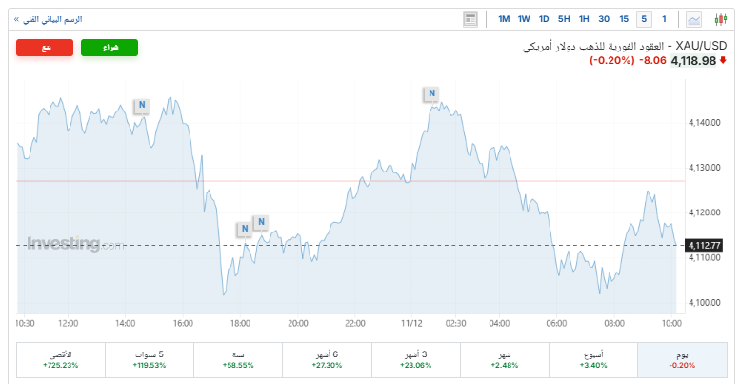Select the one-week performance tab (+3.40%)
The width and height of the screenshot is (740, 384).
592,359
